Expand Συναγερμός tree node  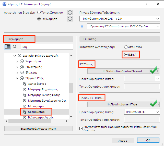pyautogui.click(x=17, y=67)
